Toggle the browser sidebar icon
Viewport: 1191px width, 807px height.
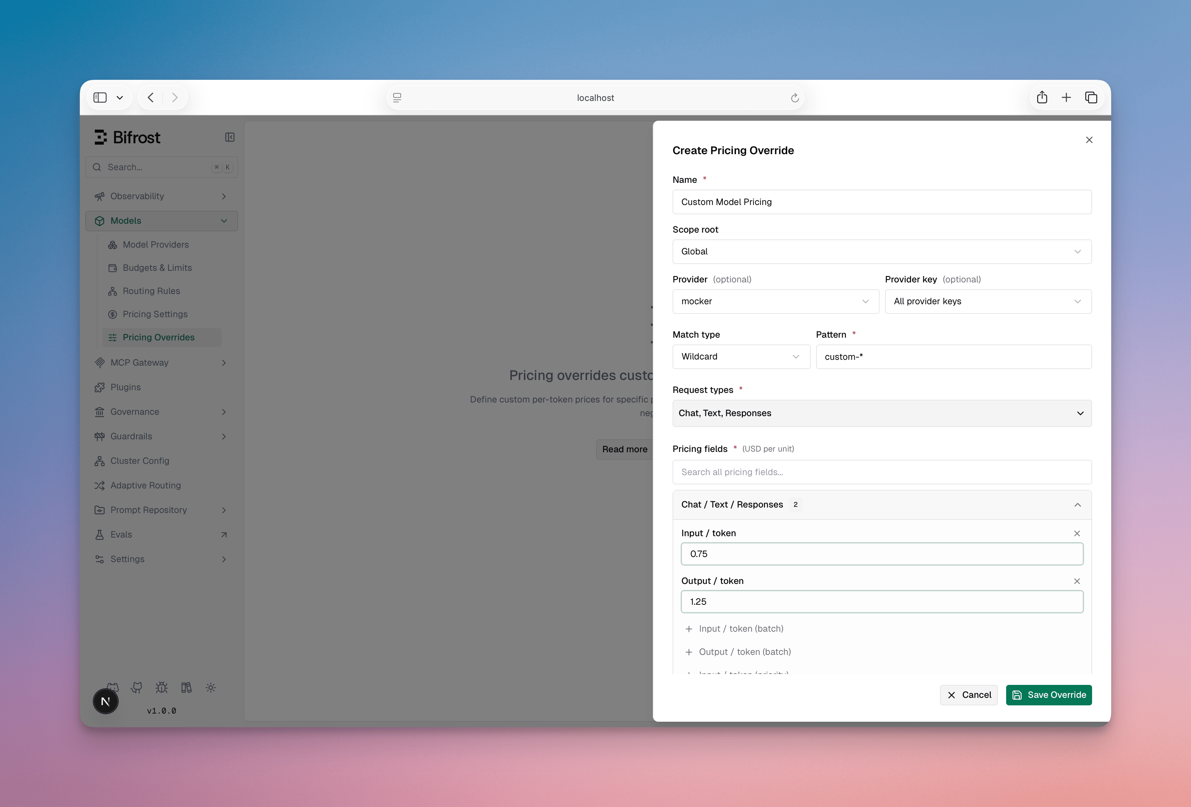tap(100, 97)
